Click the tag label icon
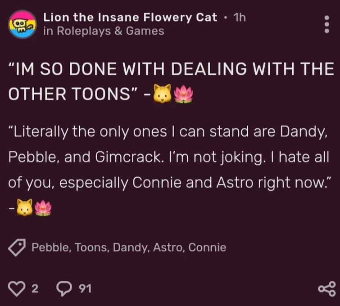Viewport: 340px width, 306px height. (x=17, y=247)
